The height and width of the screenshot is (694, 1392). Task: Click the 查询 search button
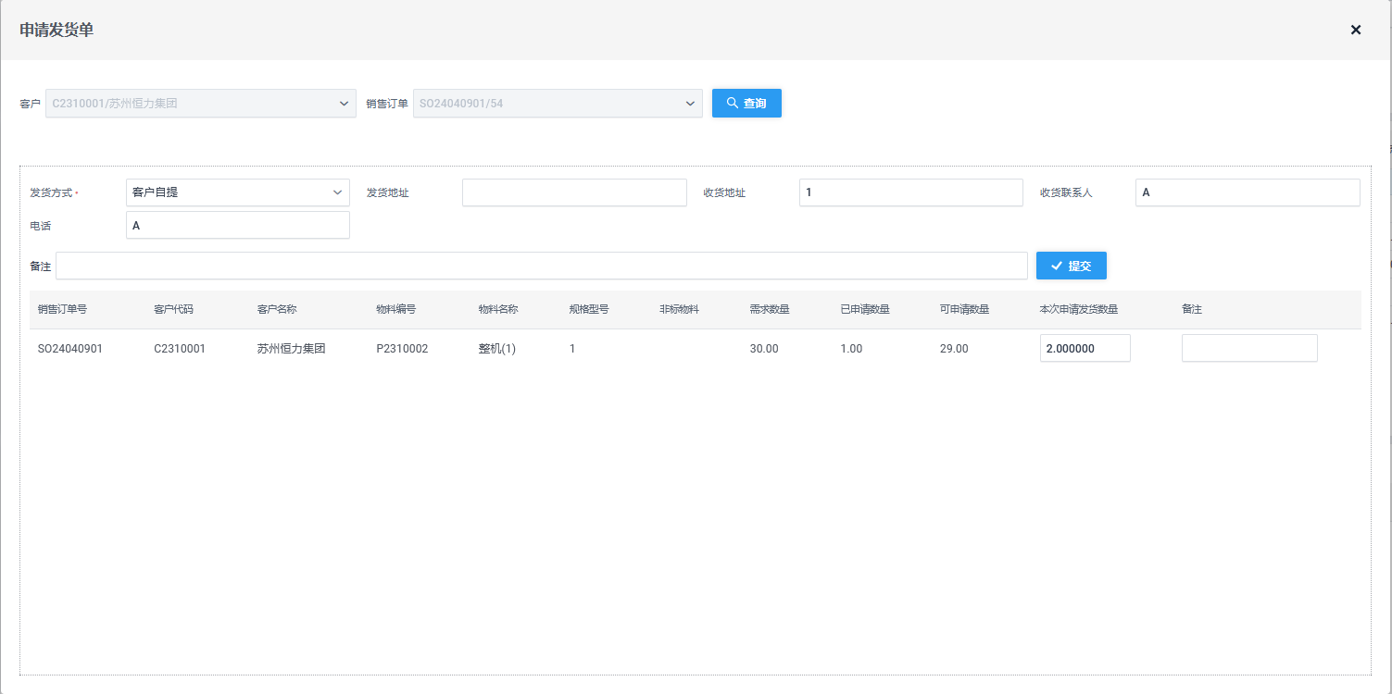click(746, 104)
